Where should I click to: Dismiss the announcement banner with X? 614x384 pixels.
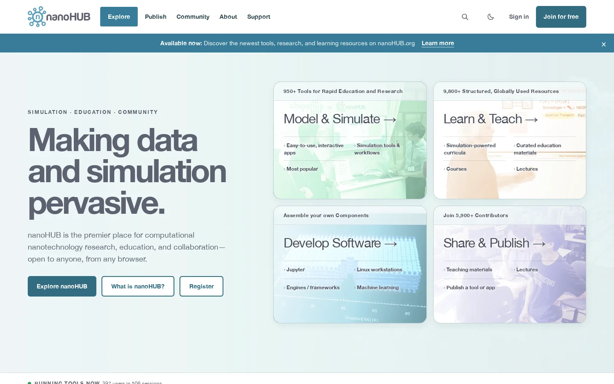coord(604,44)
